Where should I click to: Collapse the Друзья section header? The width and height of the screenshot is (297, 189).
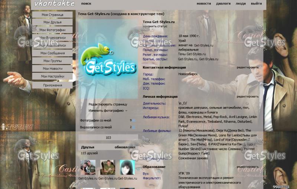tap(88, 147)
